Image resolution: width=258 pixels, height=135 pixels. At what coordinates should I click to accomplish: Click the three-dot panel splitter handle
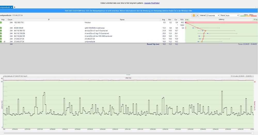click(x=128, y=74)
